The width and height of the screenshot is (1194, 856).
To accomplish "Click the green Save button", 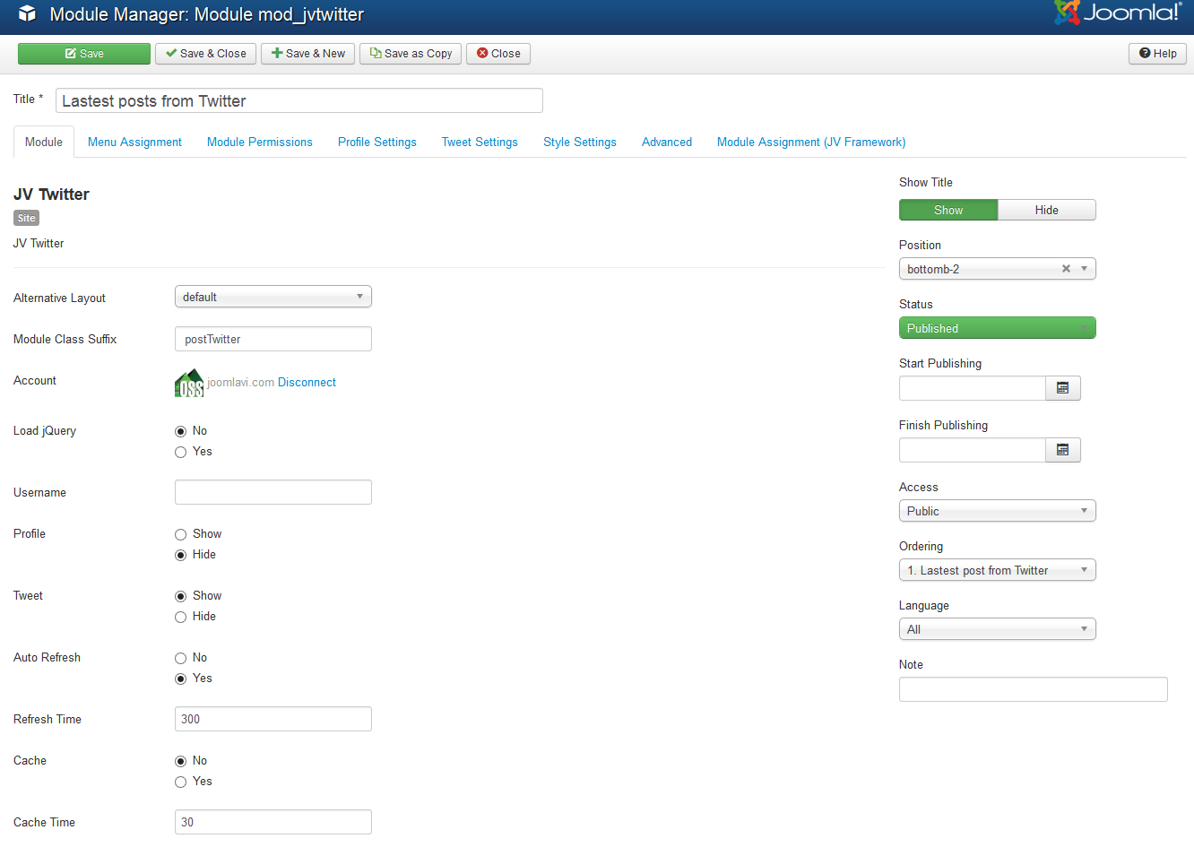I will pyautogui.click(x=84, y=54).
